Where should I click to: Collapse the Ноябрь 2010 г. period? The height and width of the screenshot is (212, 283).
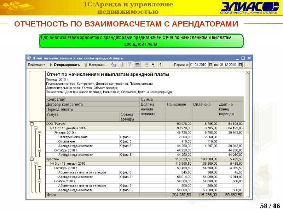coord(39,181)
